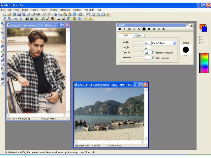This screenshot has height=158, width=211.
Task: Click the Save floppy disk icon
Action: point(19,14)
